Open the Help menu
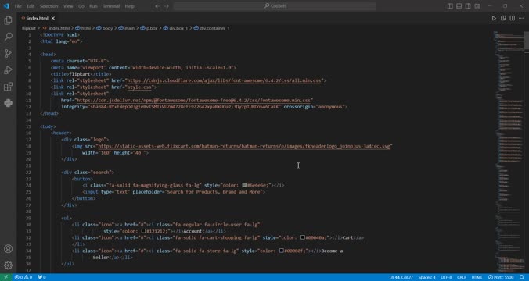The width and height of the screenshot is (529, 281). point(130,6)
